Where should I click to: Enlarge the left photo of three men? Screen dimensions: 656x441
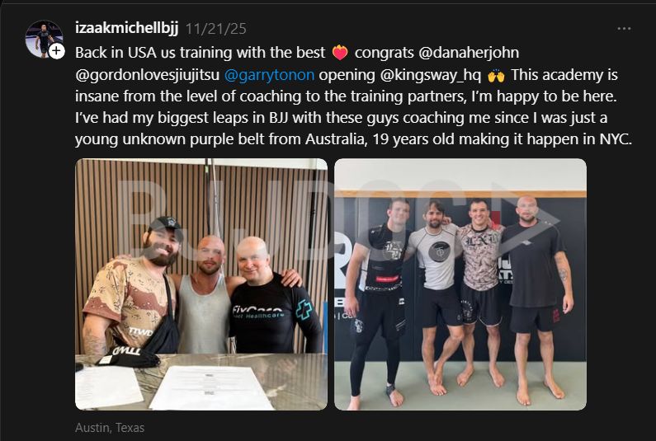click(201, 284)
